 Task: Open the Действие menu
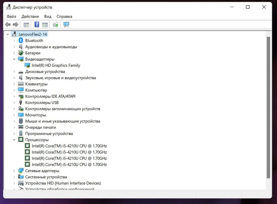30,16
